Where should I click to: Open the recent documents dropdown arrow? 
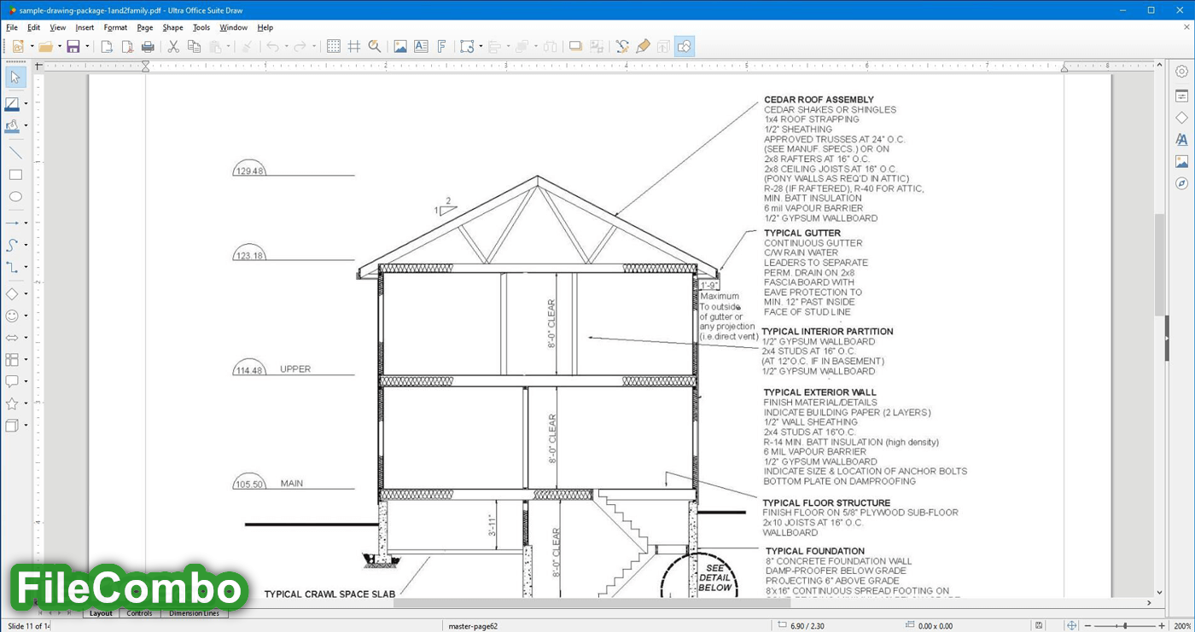[x=59, y=47]
